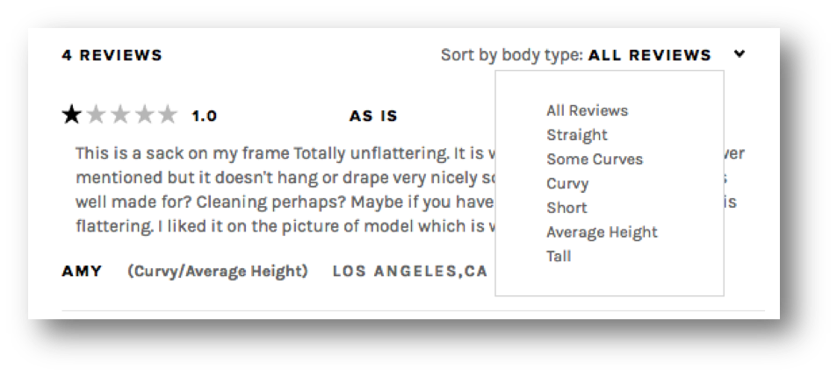Image resolution: width=837 pixels, height=376 pixels.
Task: Choose Average Height option
Action: tap(602, 232)
